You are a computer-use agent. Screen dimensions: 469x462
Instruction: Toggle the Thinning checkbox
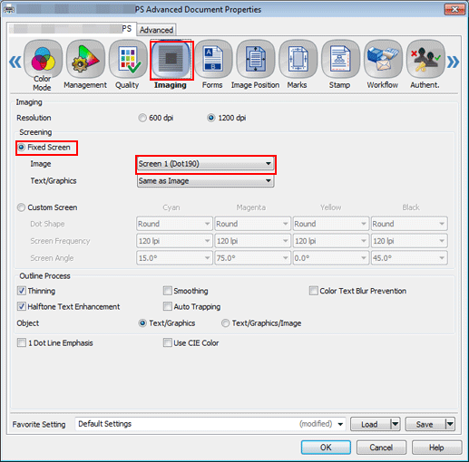(22, 291)
